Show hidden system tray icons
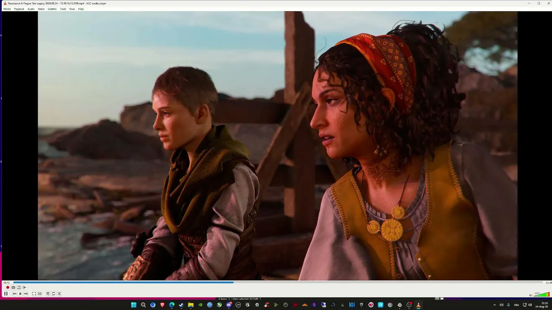 click(494, 305)
